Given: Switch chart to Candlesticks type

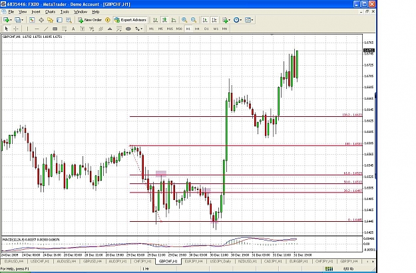Looking at the screenshot, I should point(164,20).
